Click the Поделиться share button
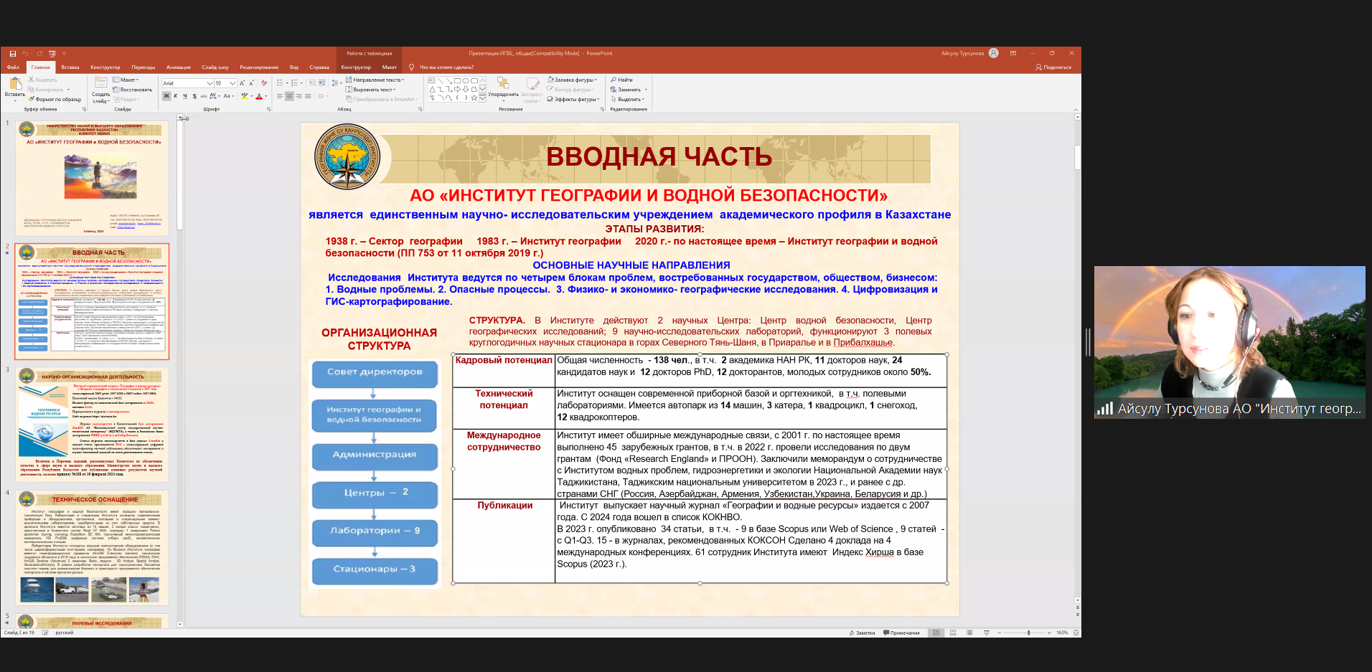Viewport: 1372px width, 672px height. click(1053, 67)
